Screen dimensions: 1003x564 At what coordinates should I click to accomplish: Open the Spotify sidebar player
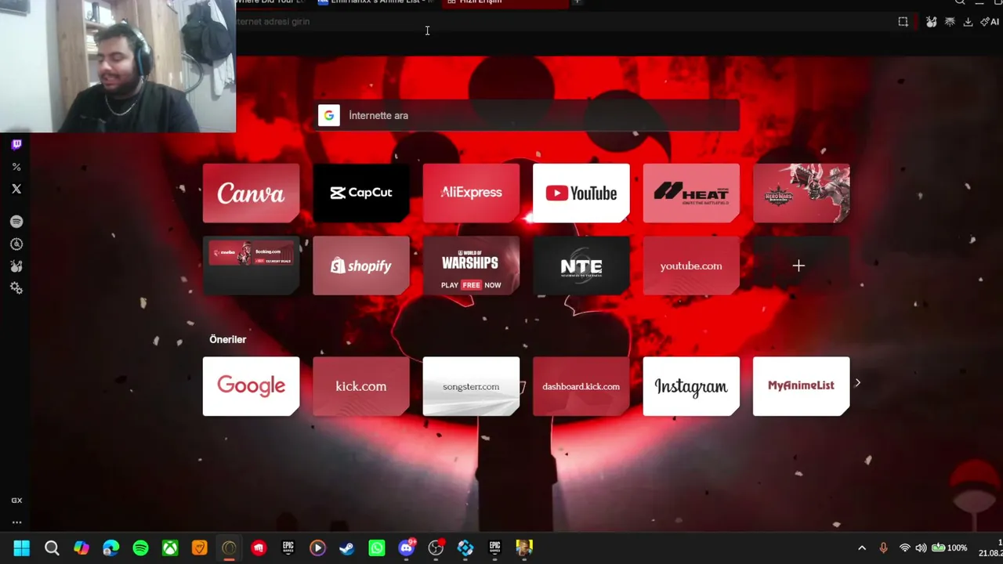click(x=16, y=222)
